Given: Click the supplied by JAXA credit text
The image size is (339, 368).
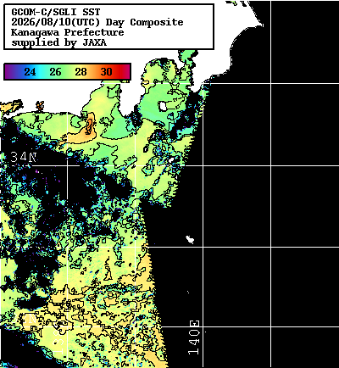Looking at the screenshot, I should tap(58, 42).
